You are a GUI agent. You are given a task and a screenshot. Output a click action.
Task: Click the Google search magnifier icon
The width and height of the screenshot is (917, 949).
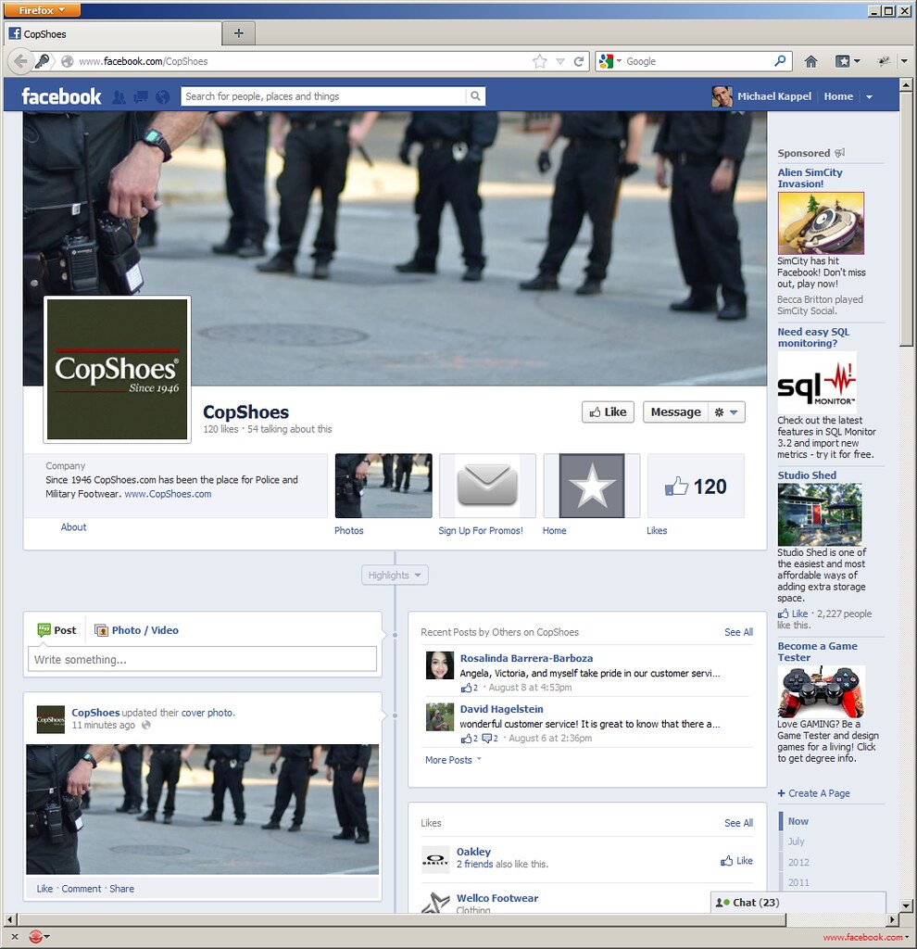coord(780,61)
